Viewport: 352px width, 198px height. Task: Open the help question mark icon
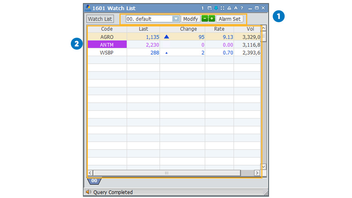pos(242,8)
